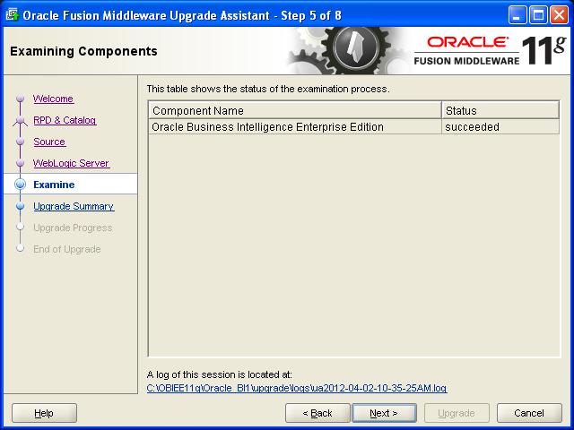The height and width of the screenshot is (430, 574).
Task: Cancel the upgrade assistant
Action: tap(529, 413)
